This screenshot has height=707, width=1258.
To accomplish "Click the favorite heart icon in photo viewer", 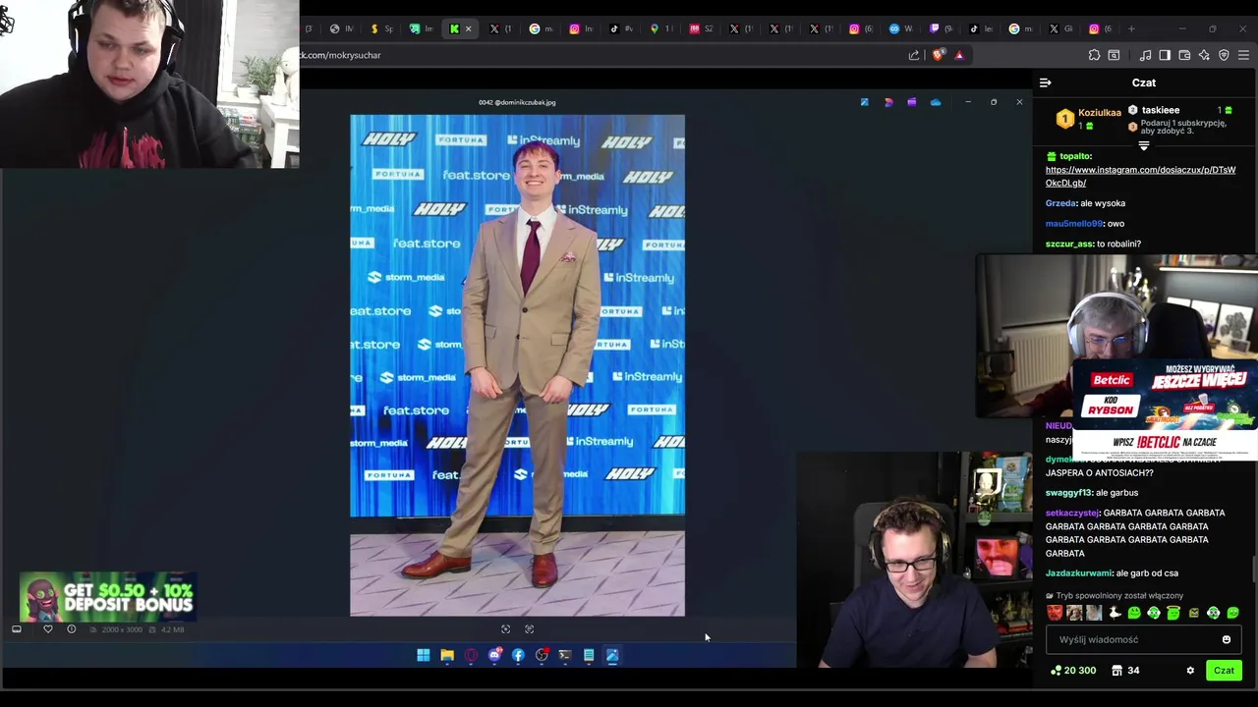I will [x=47, y=629].
